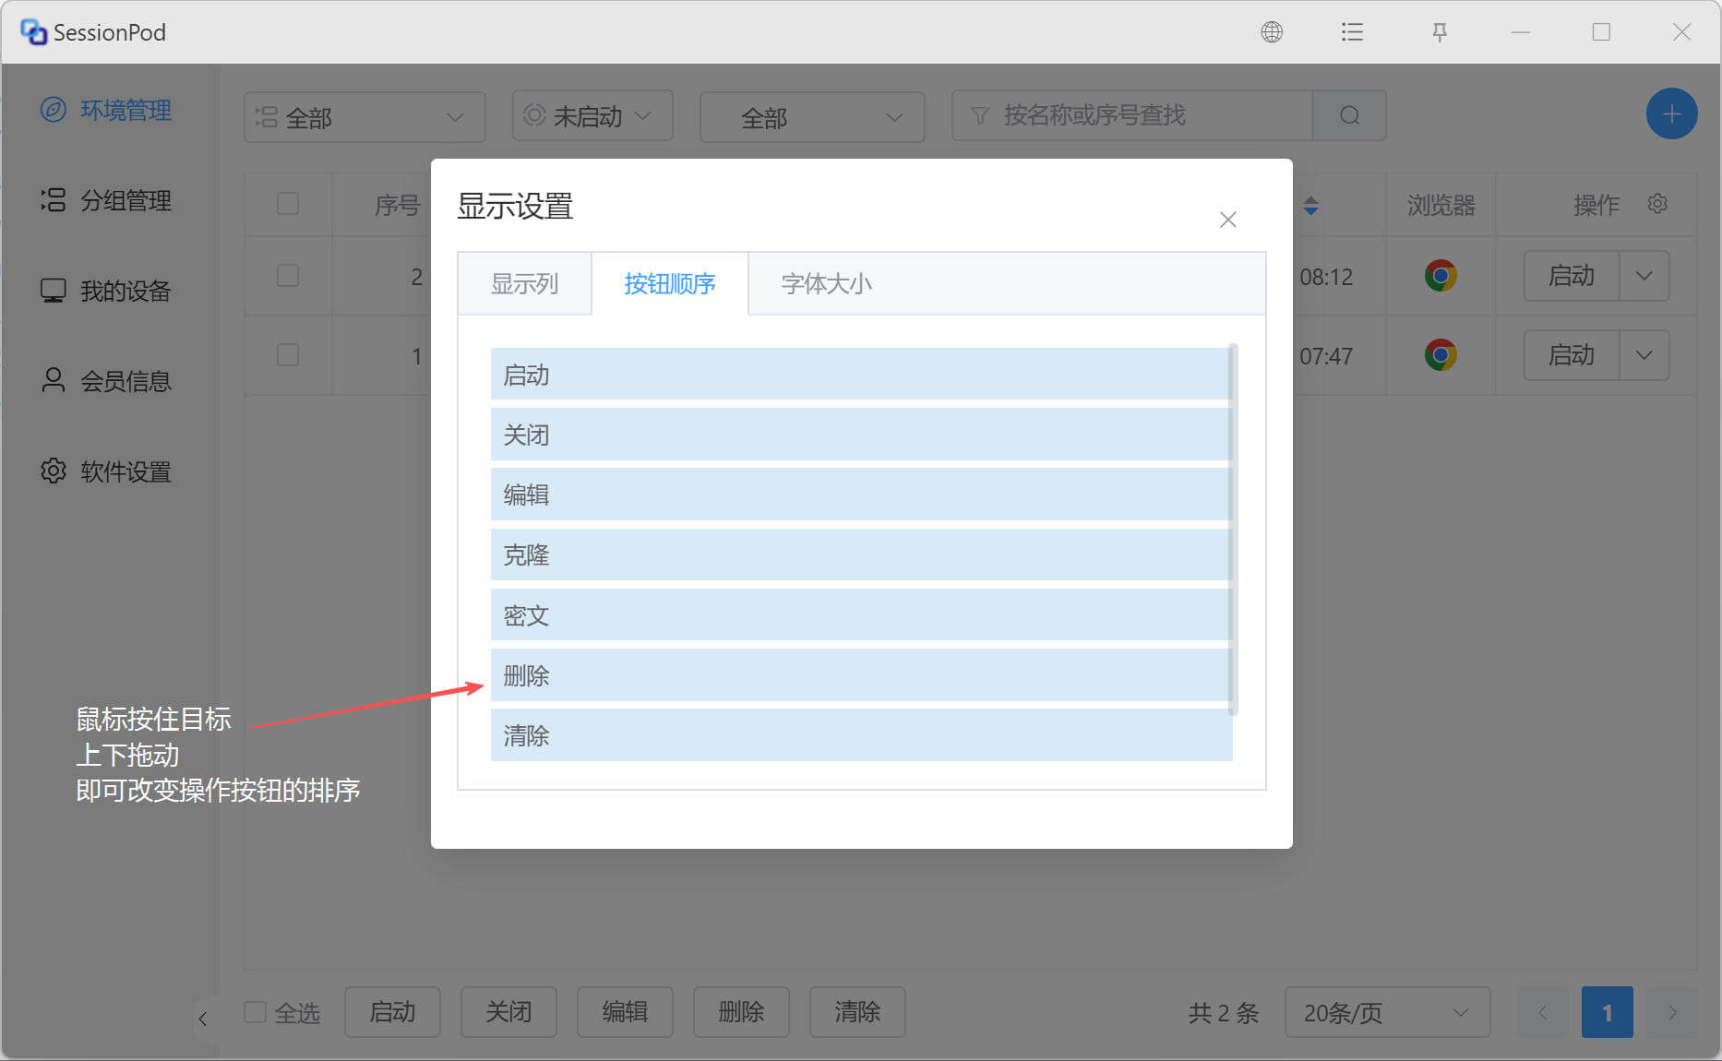Screen dimensions: 1722x1061
Task: Expand row 1 启动 dropdown arrow
Action: pos(1644,355)
